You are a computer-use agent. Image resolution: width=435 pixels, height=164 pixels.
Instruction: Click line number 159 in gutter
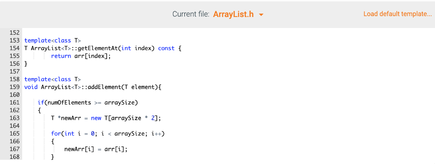[x=14, y=87]
